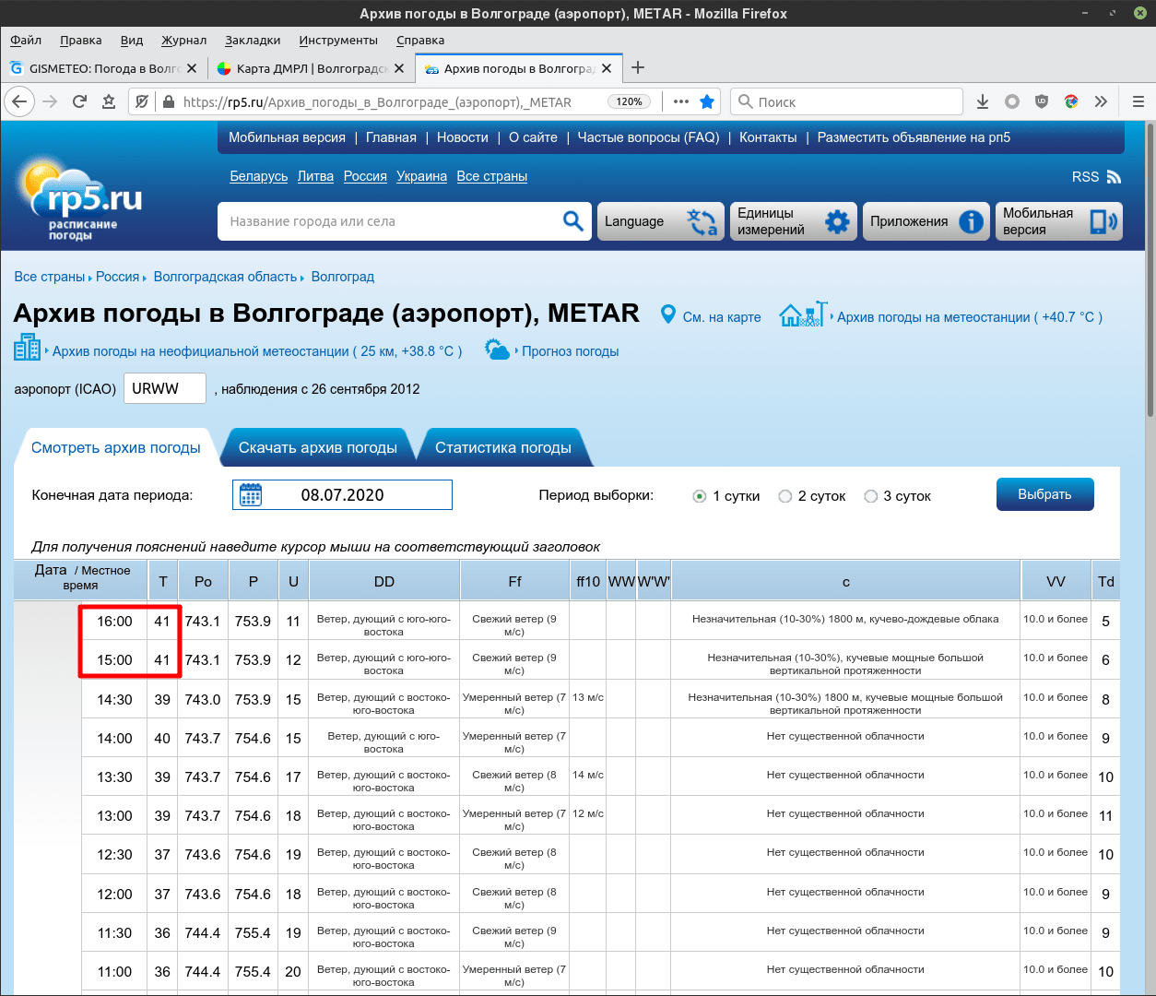Viewport: 1156px width, 996px height.
Task: Reload the page with the refresh icon
Action: click(79, 101)
